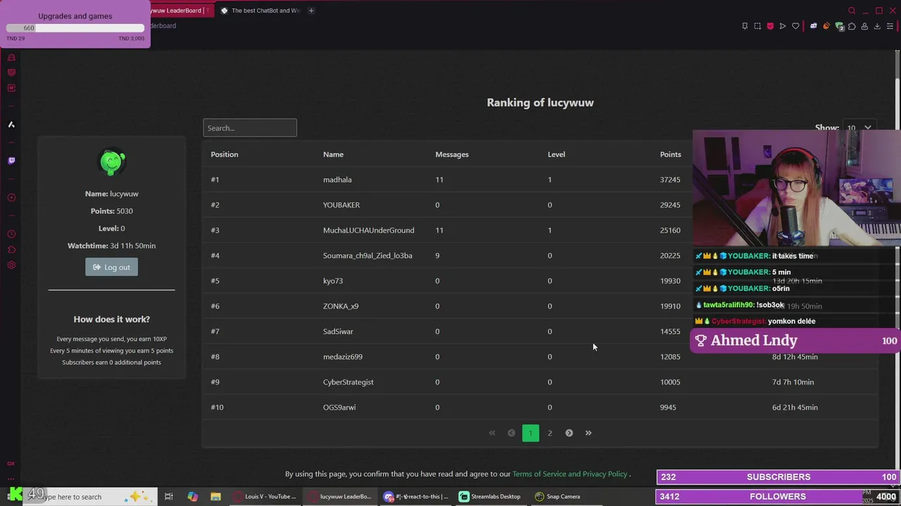Open Copilot from the taskbar
The image size is (901, 506).
pos(192,496)
